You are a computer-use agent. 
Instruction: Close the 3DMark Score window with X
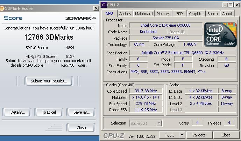click(x=96, y=8)
